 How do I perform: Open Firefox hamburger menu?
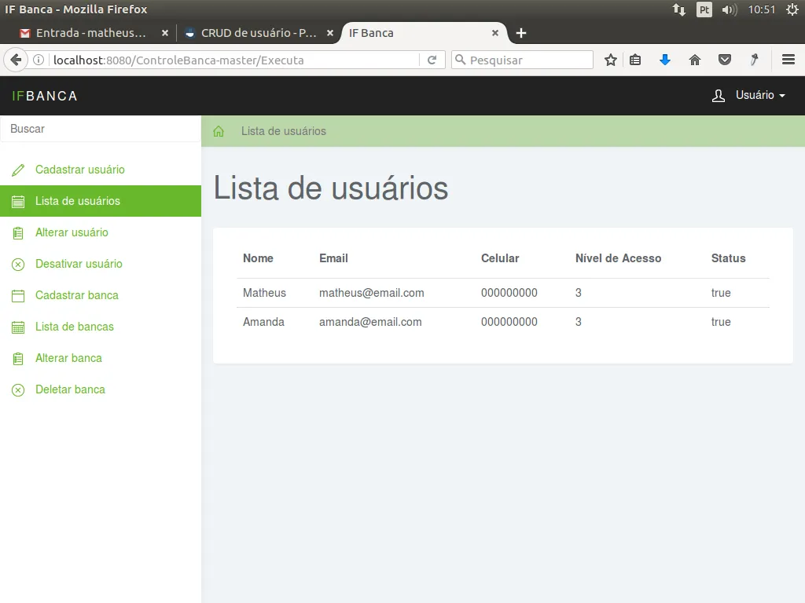[x=788, y=60]
